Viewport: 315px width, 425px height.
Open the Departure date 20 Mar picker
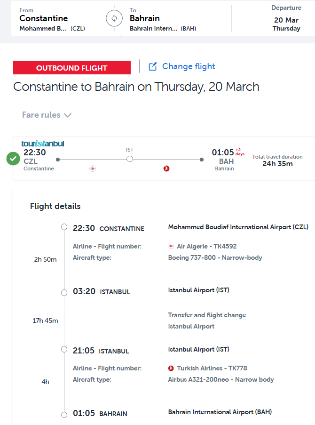[x=286, y=19]
